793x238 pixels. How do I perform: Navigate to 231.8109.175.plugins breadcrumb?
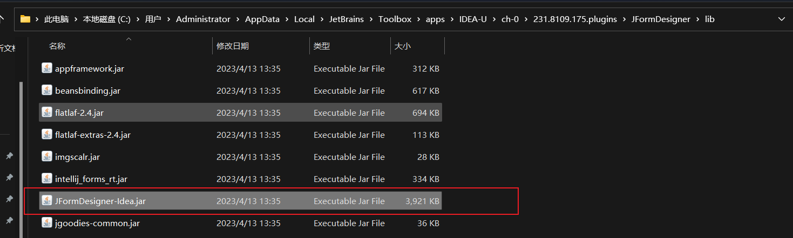pyautogui.click(x=575, y=19)
